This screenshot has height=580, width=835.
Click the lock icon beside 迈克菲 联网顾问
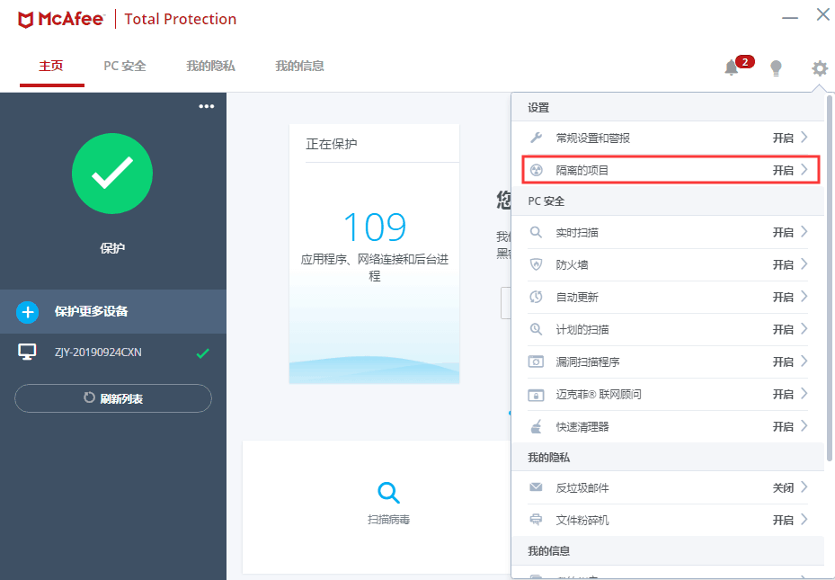[537, 395]
